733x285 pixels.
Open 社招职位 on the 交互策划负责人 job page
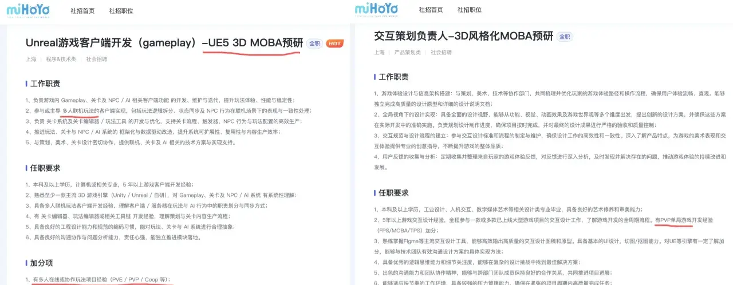point(470,10)
